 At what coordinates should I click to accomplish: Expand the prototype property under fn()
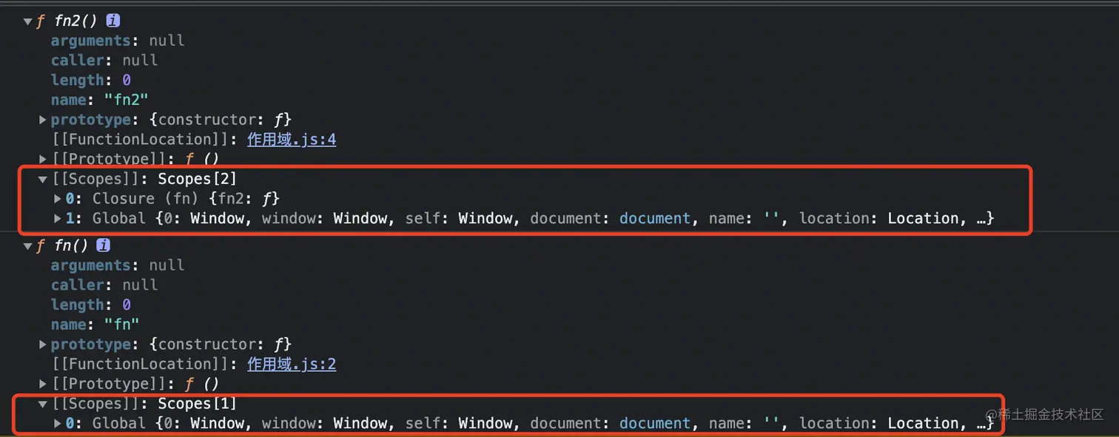[x=43, y=345]
